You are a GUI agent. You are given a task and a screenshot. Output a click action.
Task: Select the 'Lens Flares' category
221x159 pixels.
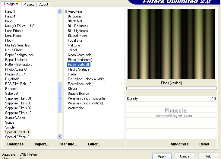(x=13, y=36)
